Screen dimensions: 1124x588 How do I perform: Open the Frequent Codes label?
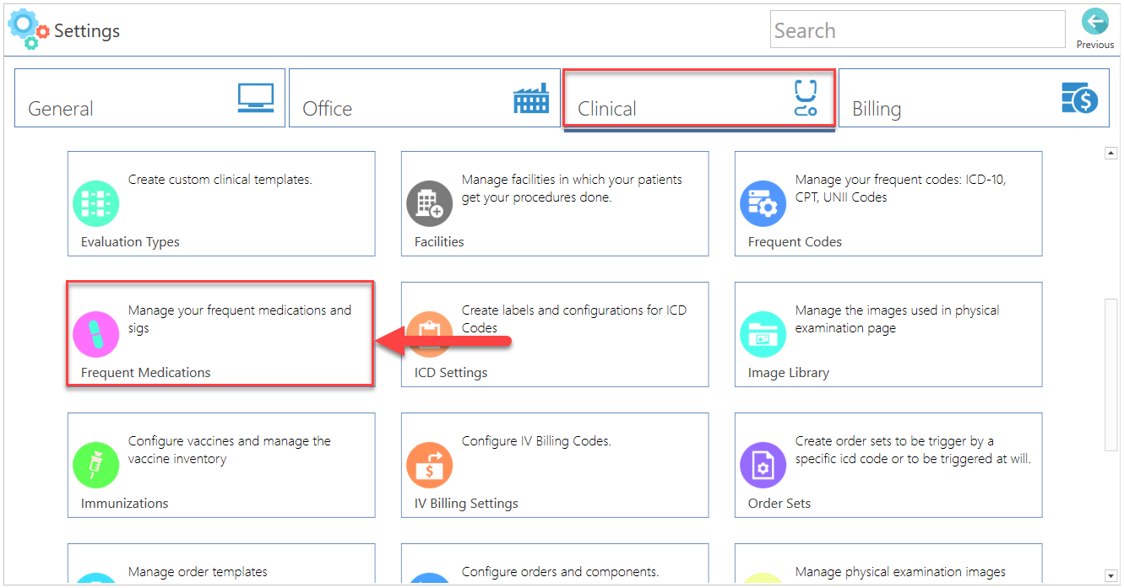pyautogui.click(x=795, y=242)
